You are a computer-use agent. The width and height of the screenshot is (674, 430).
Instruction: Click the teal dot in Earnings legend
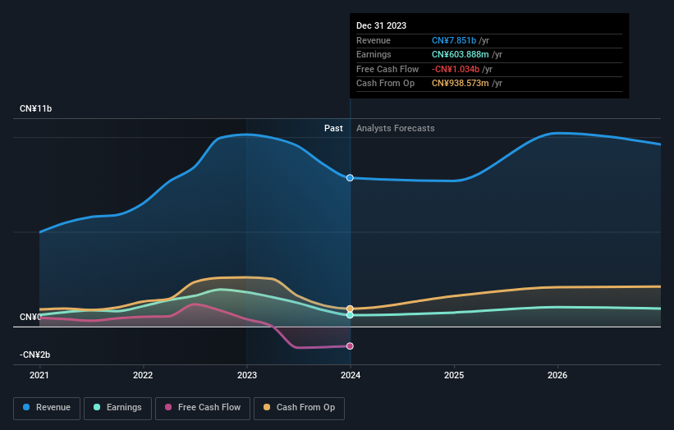[97, 407]
